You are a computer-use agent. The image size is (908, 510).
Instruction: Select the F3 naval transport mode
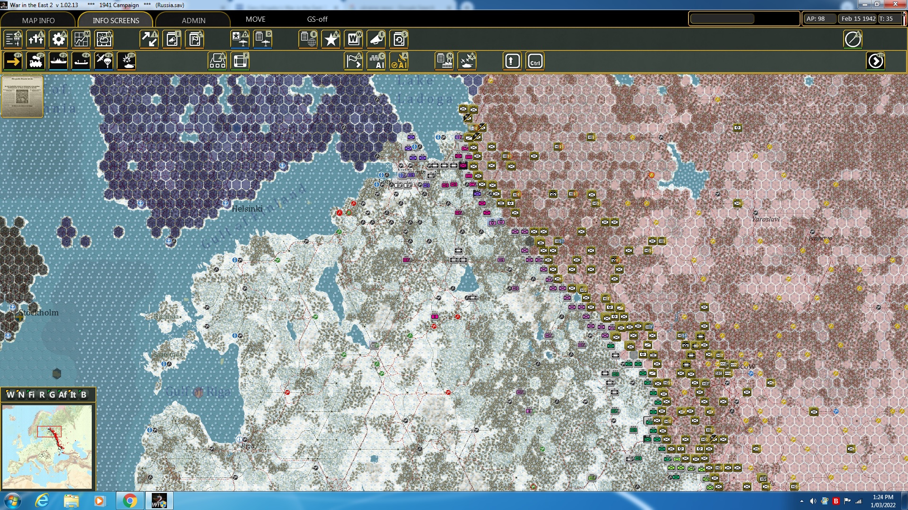click(x=58, y=61)
